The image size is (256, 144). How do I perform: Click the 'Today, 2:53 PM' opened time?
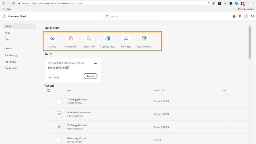pyautogui.click(x=161, y=127)
